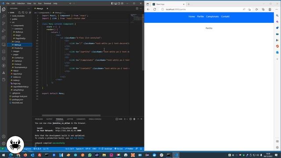Click the editor horizontal scrollbar

pyautogui.click(x=71, y=115)
